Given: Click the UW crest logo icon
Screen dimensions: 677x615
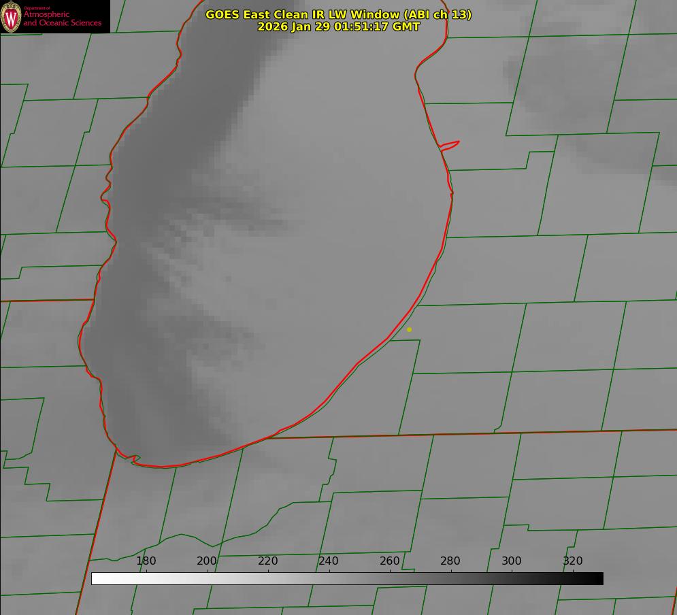Looking at the screenshot, I should tap(11, 16).
